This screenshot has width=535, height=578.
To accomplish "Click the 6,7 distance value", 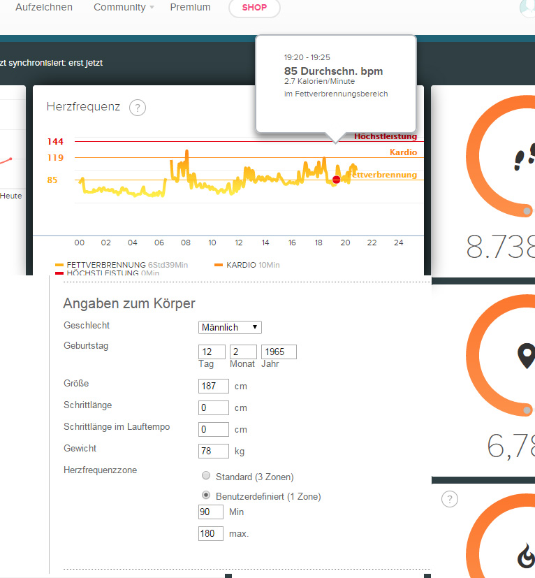I will coord(511,446).
